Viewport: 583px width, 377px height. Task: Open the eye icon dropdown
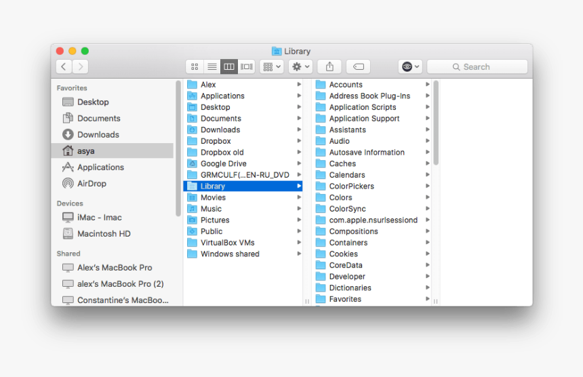point(411,66)
